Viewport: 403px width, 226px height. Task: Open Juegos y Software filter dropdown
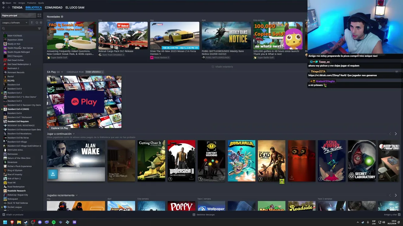click(x=14, y=23)
